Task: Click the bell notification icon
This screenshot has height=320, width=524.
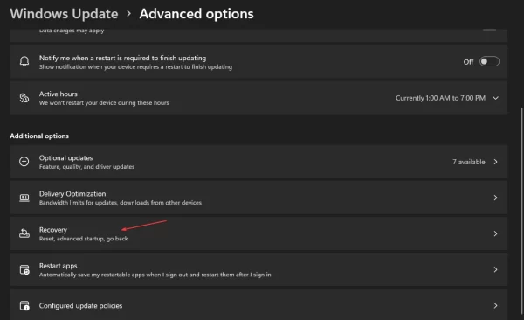Action: (24, 61)
